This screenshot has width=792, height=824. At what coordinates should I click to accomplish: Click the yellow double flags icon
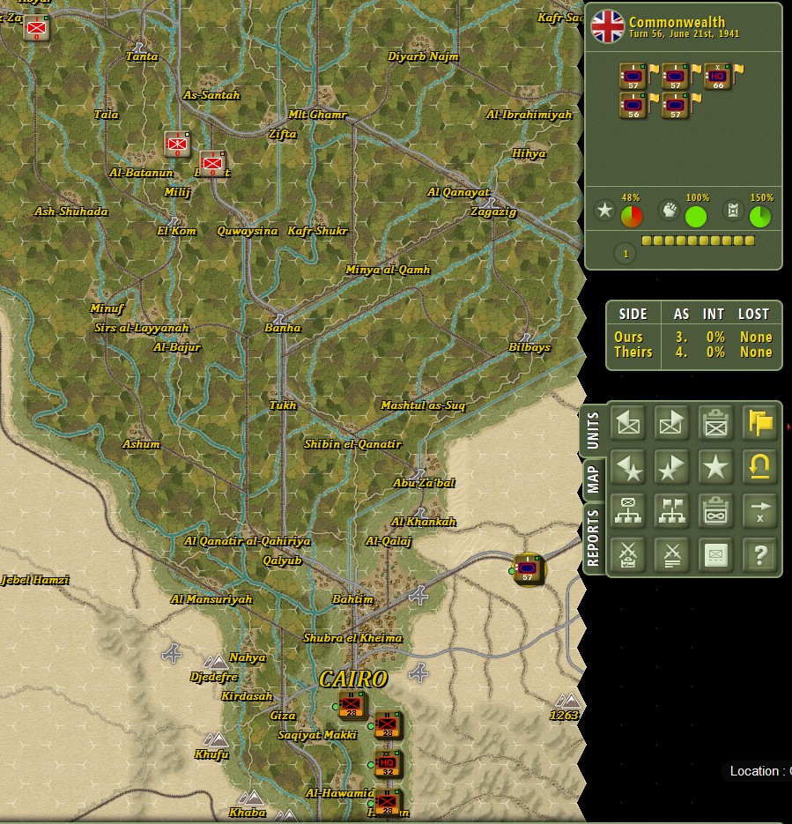pyautogui.click(x=759, y=422)
